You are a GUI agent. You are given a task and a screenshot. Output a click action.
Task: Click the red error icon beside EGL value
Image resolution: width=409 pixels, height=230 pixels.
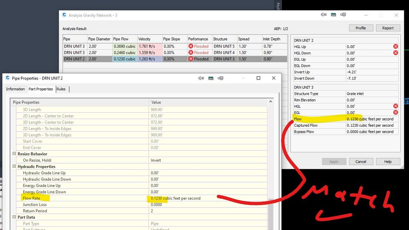tap(395, 112)
